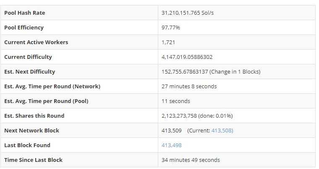Click the Est. Avg. Time per Round (Network) label
The height and width of the screenshot is (169, 319).
point(52,86)
